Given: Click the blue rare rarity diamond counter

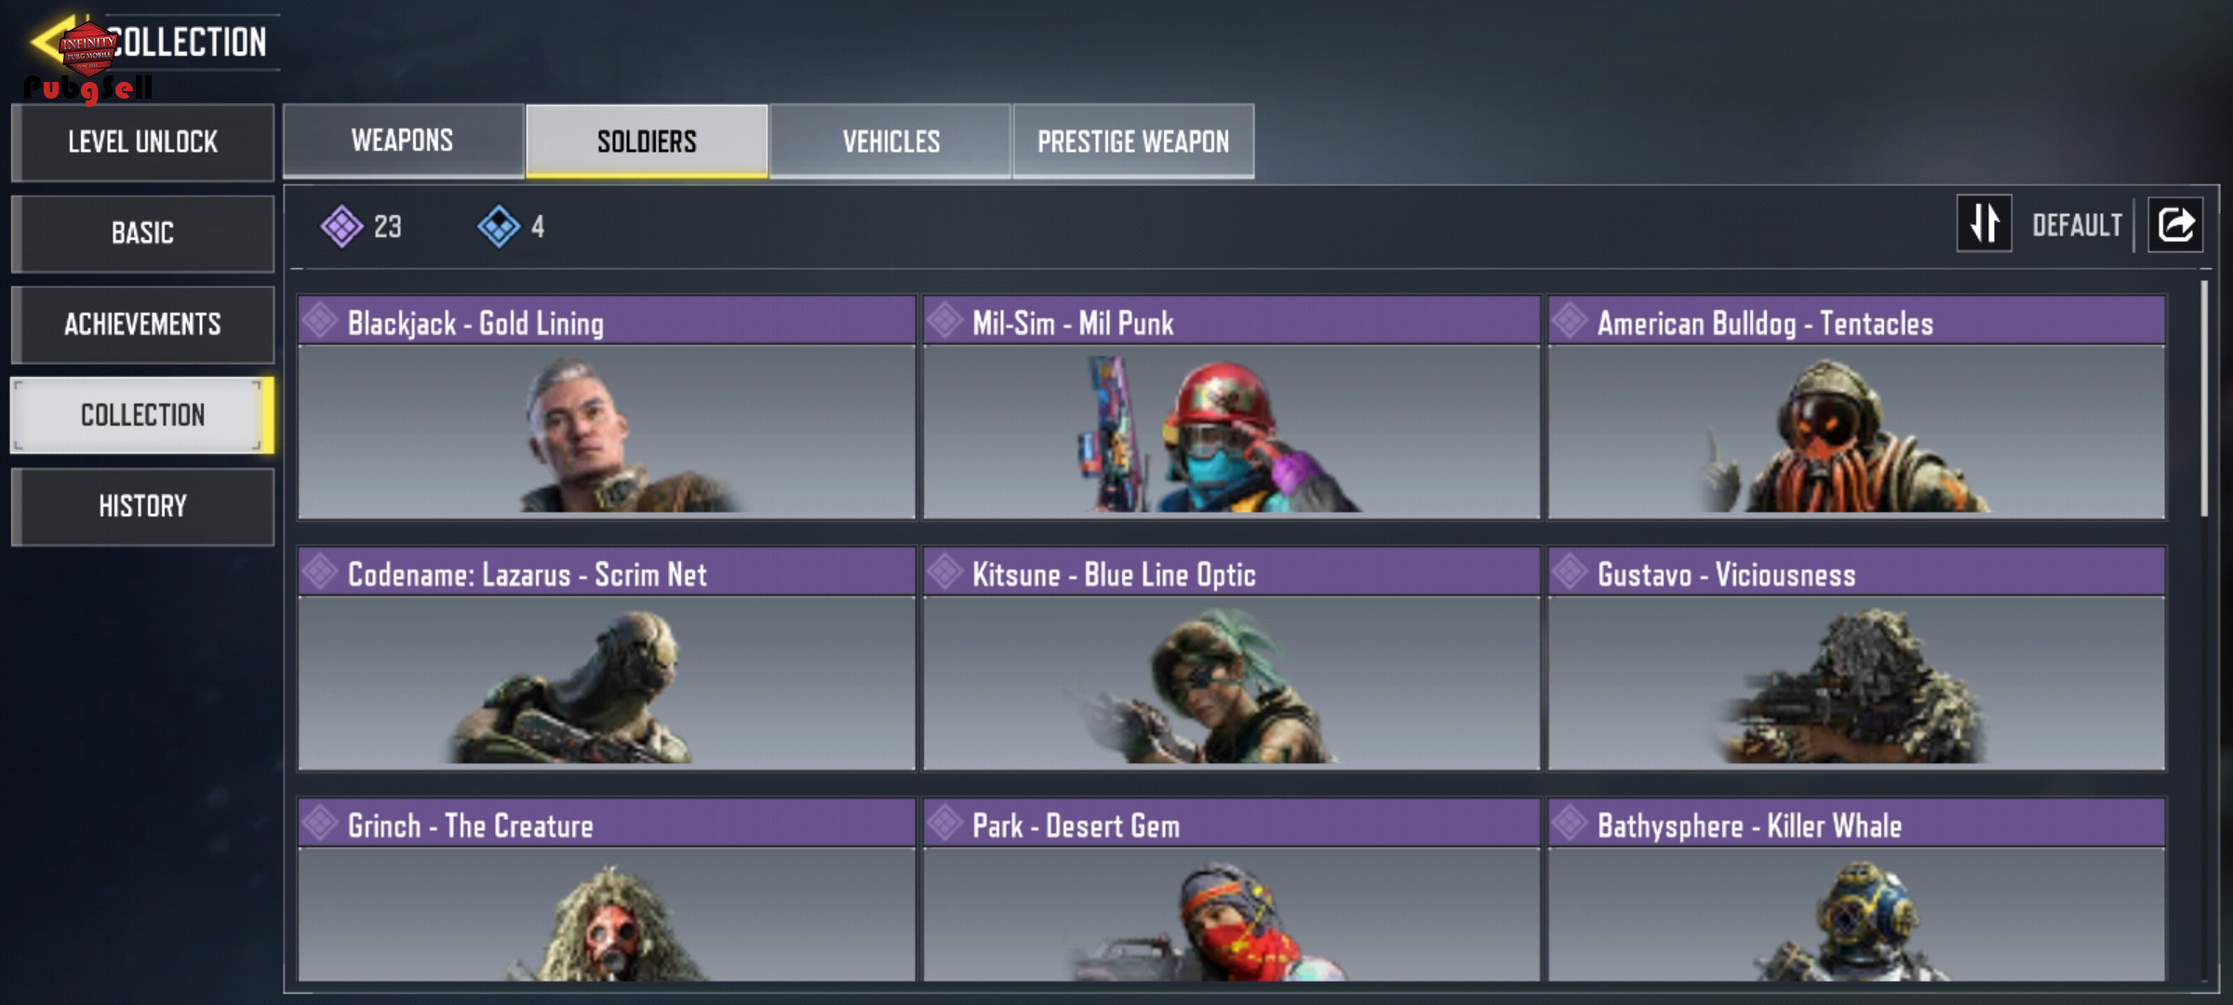Looking at the screenshot, I should coord(512,226).
